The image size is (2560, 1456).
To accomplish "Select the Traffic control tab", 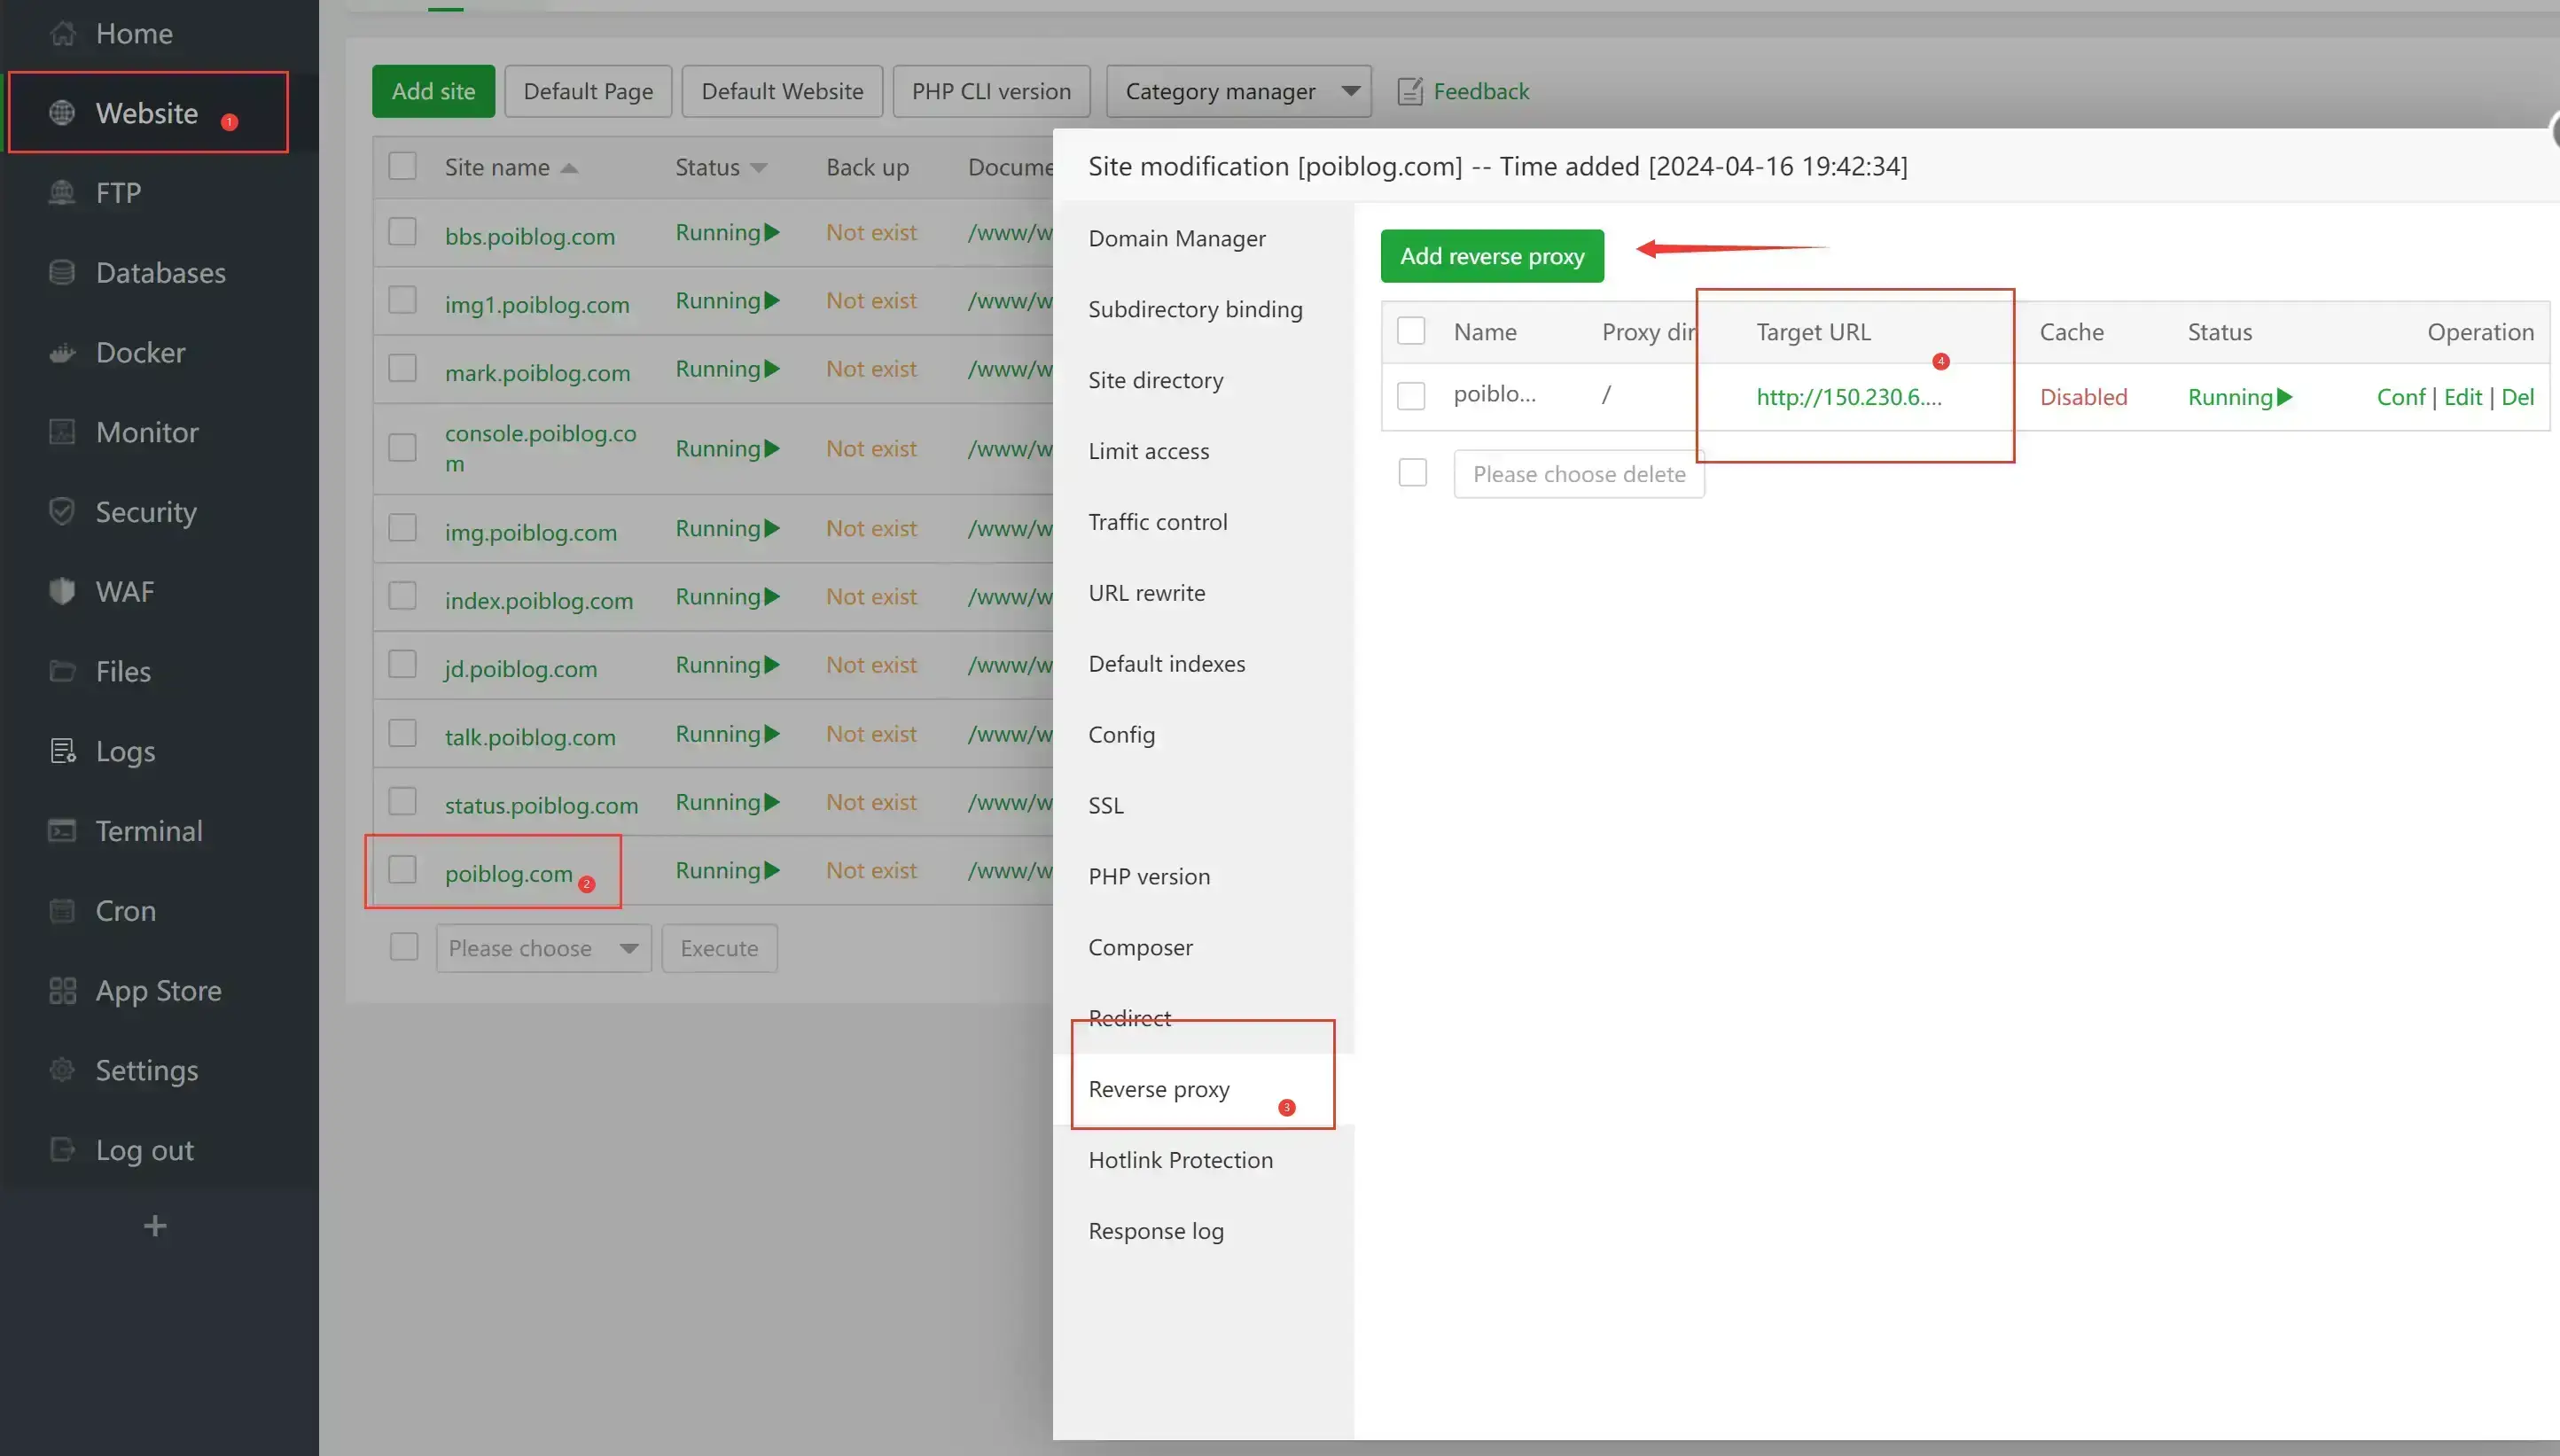I will coord(1158,522).
